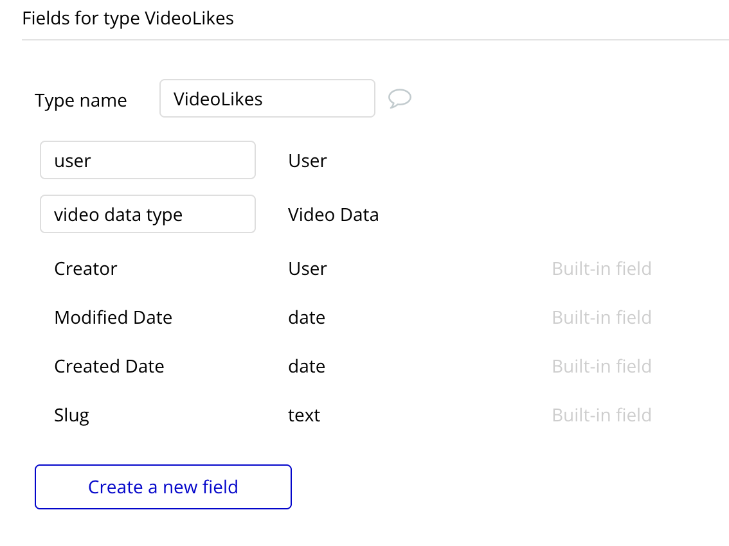
Task: Click Built-in field label in Created Date row
Action: click(601, 366)
